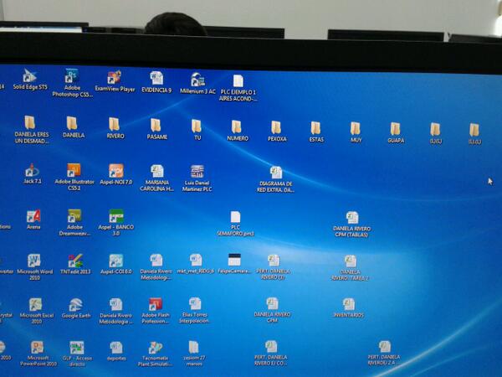Launch Adobe Photoshop CS5 shortcut
The image size is (502, 377).
pos(72,83)
